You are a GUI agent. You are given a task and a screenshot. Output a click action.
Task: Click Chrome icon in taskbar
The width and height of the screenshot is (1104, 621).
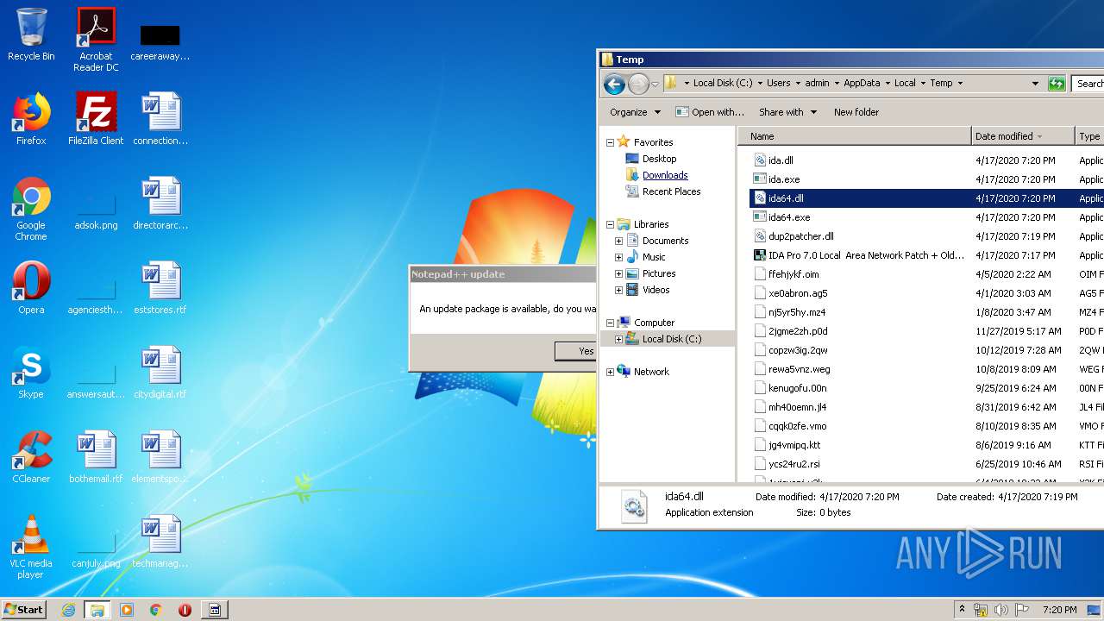tap(156, 610)
